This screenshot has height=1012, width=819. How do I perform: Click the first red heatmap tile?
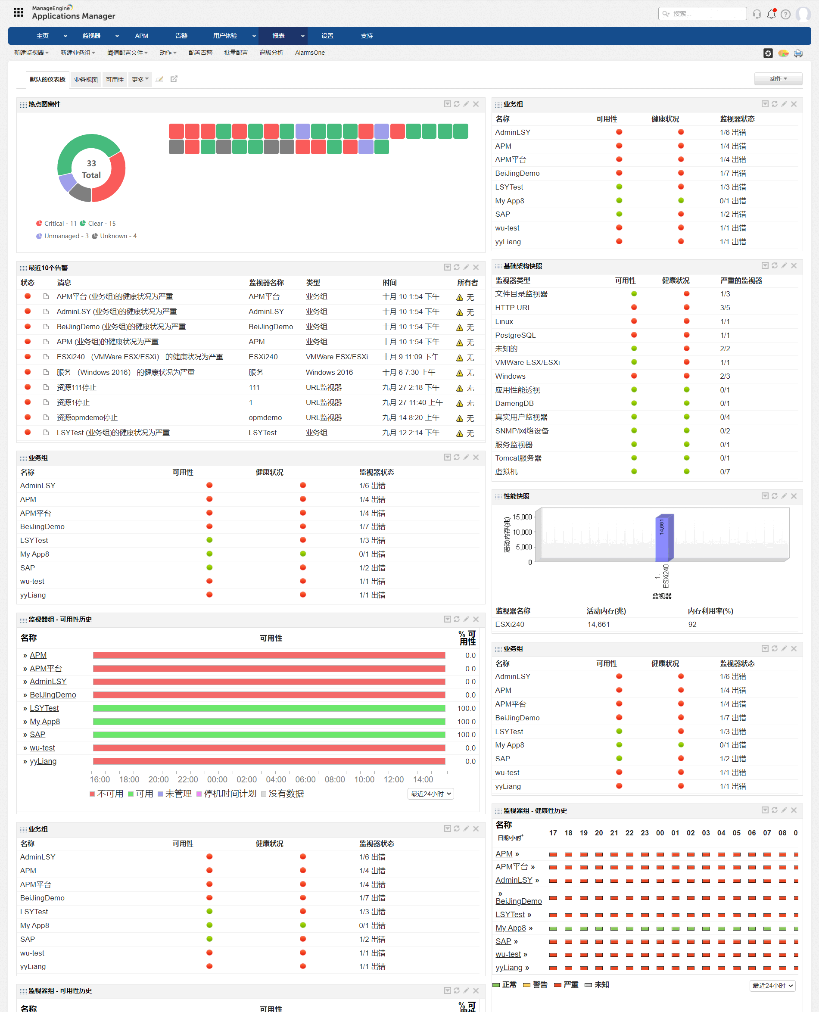click(x=177, y=131)
